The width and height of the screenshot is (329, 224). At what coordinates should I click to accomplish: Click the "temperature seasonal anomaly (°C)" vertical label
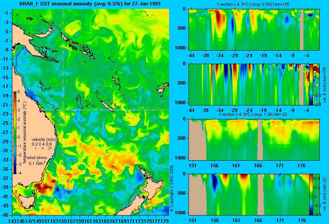(25, 132)
